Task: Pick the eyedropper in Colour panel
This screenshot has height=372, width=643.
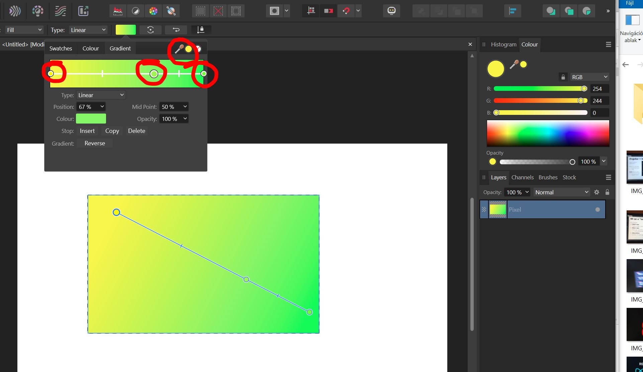Action: tap(514, 64)
